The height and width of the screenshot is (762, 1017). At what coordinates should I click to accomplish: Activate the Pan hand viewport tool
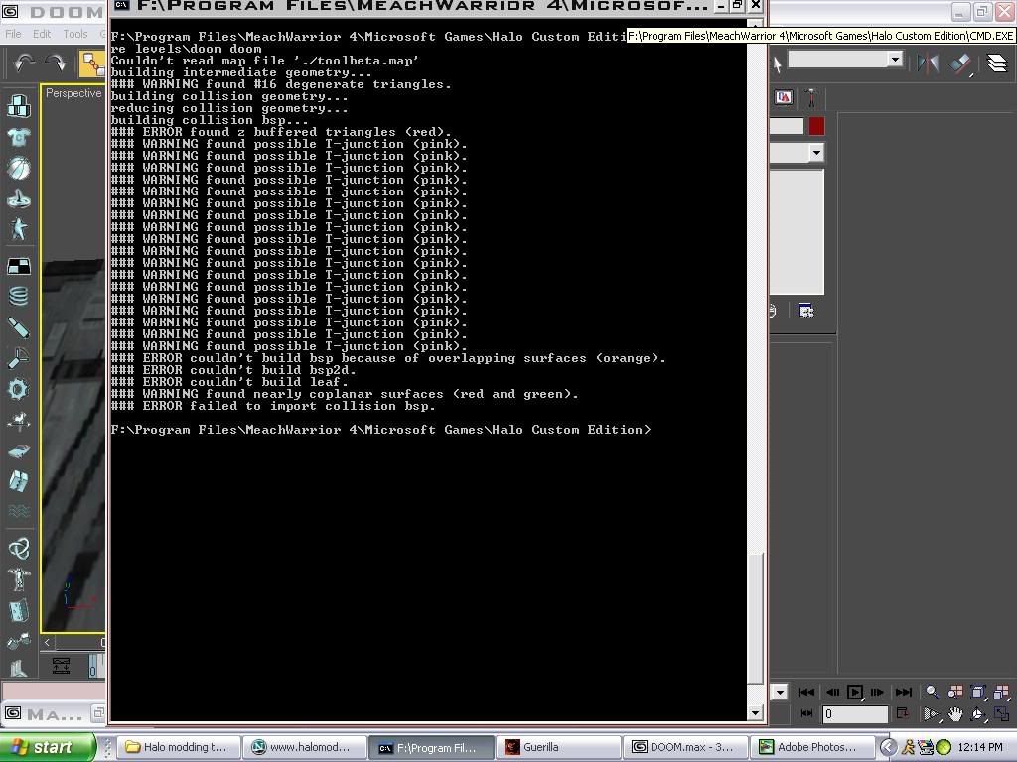[955, 714]
